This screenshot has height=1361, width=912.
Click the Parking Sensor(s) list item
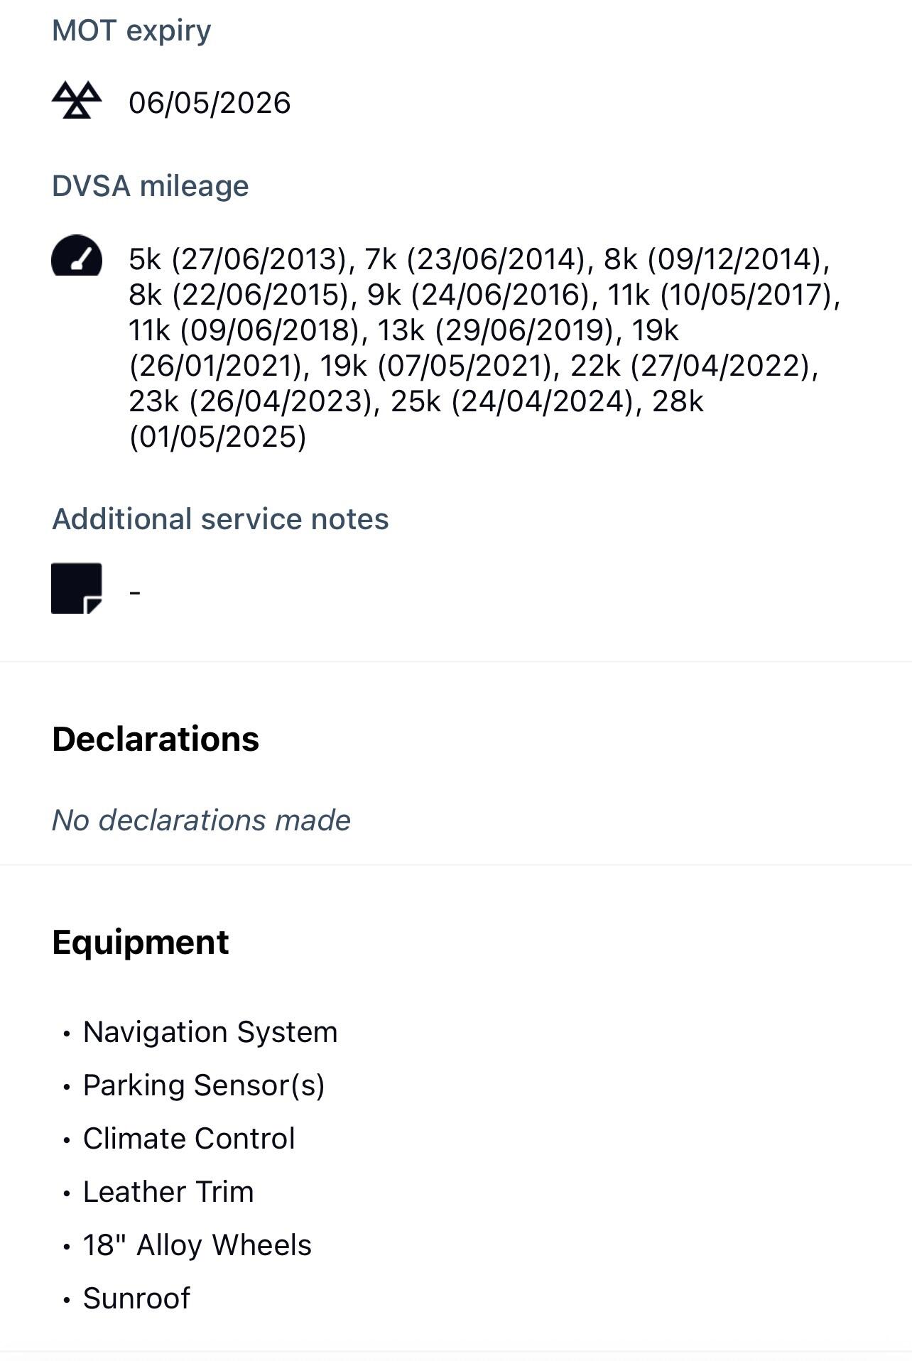(x=204, y=1085)
